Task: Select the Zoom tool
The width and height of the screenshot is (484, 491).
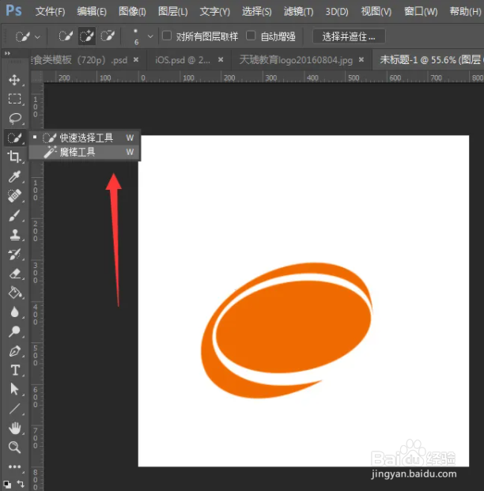Action: point(14,448)
